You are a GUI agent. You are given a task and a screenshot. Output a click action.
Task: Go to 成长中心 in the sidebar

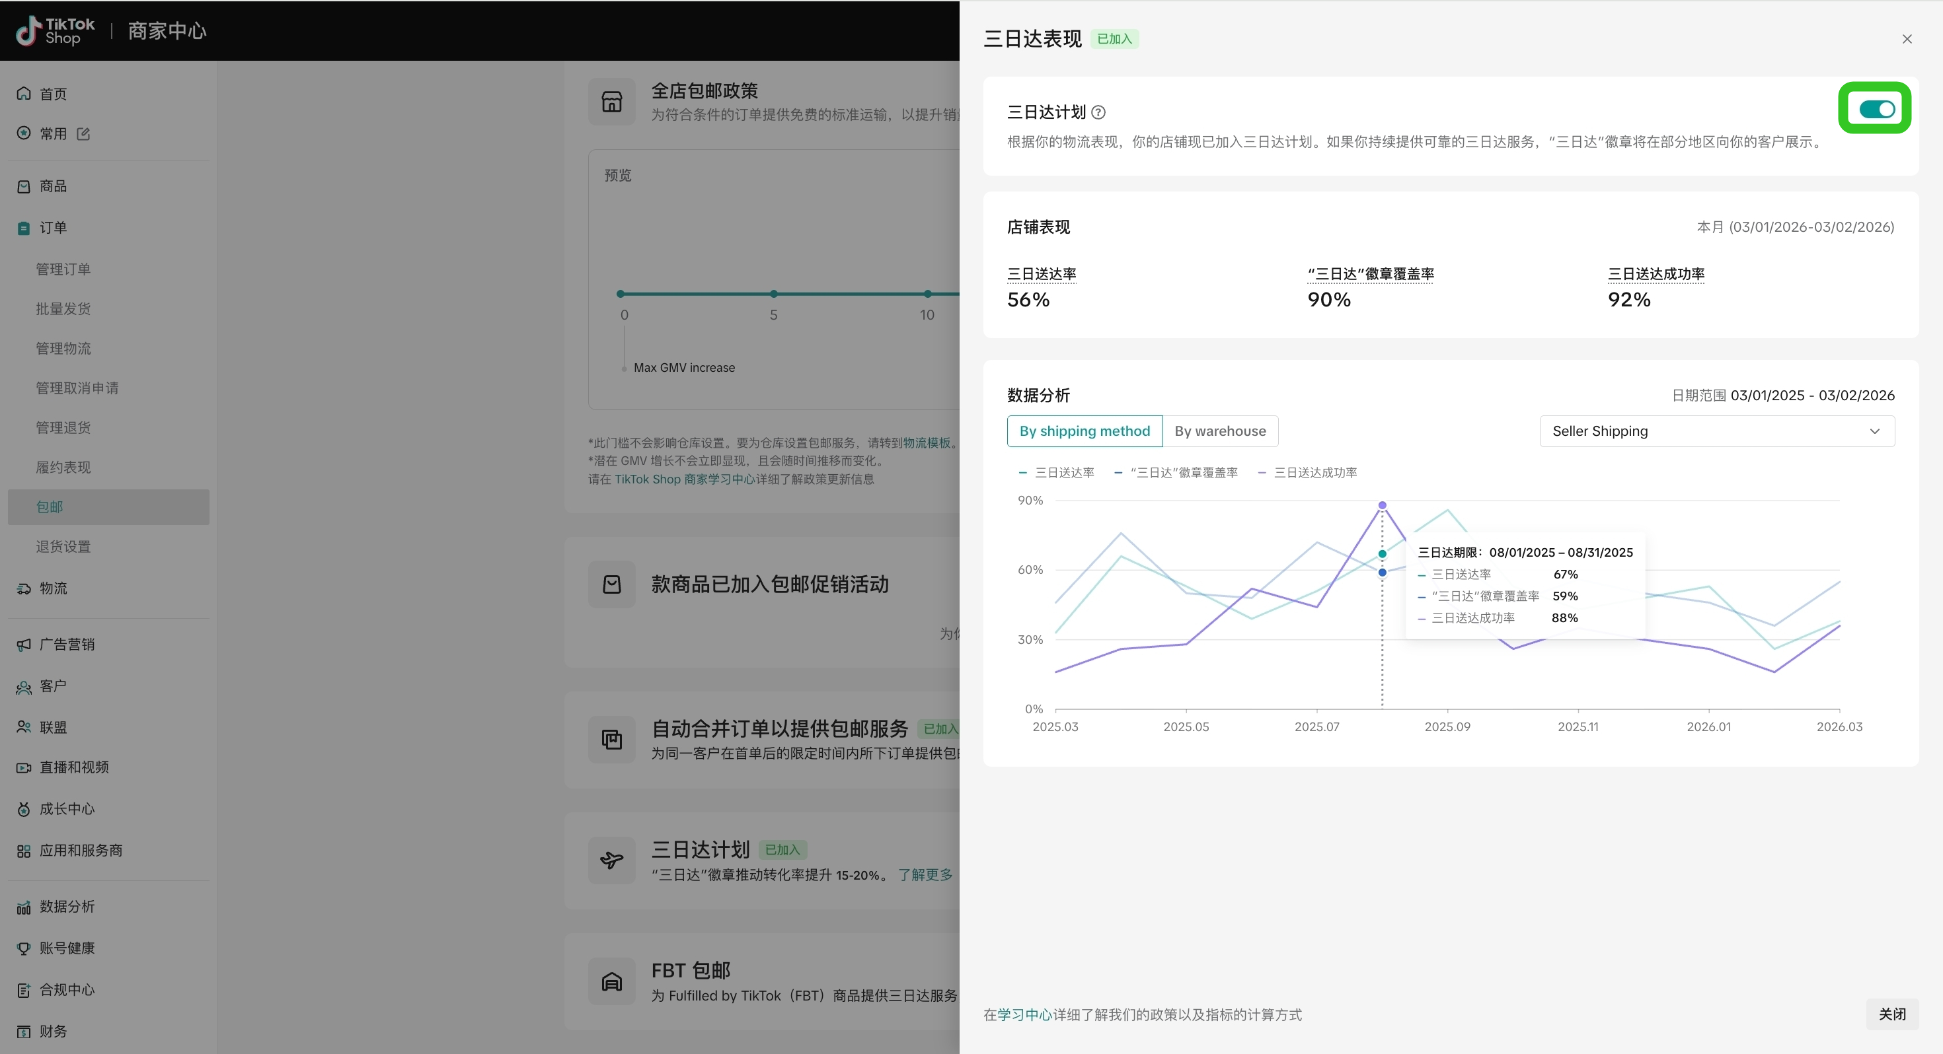66,808
